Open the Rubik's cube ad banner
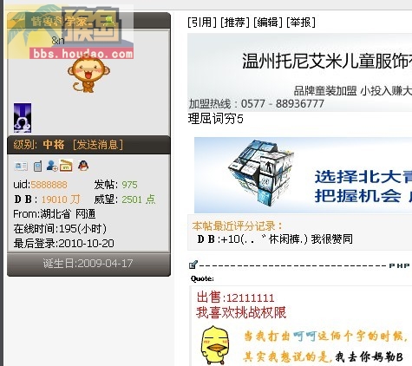This screenshot has width=412, height=366. (x=303, y=175)
